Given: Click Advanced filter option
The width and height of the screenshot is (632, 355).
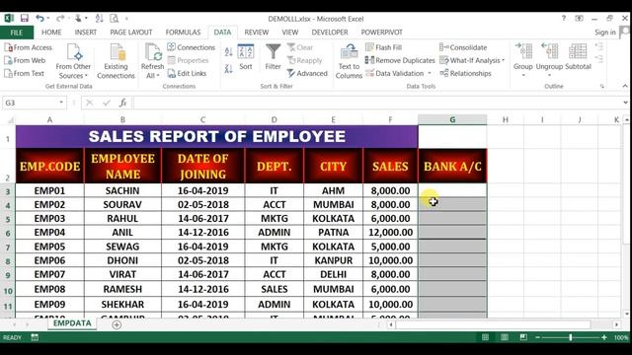Looking at the screenshot, I should pyautogui.click(x=307, y=73).
